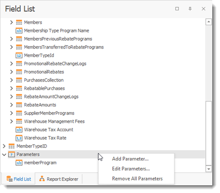220x193 pixels.
Task: Expand the Warehouse Management Fees node
Action: coord(11,121)
